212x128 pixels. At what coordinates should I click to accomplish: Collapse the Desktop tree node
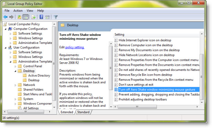[15, 71]
